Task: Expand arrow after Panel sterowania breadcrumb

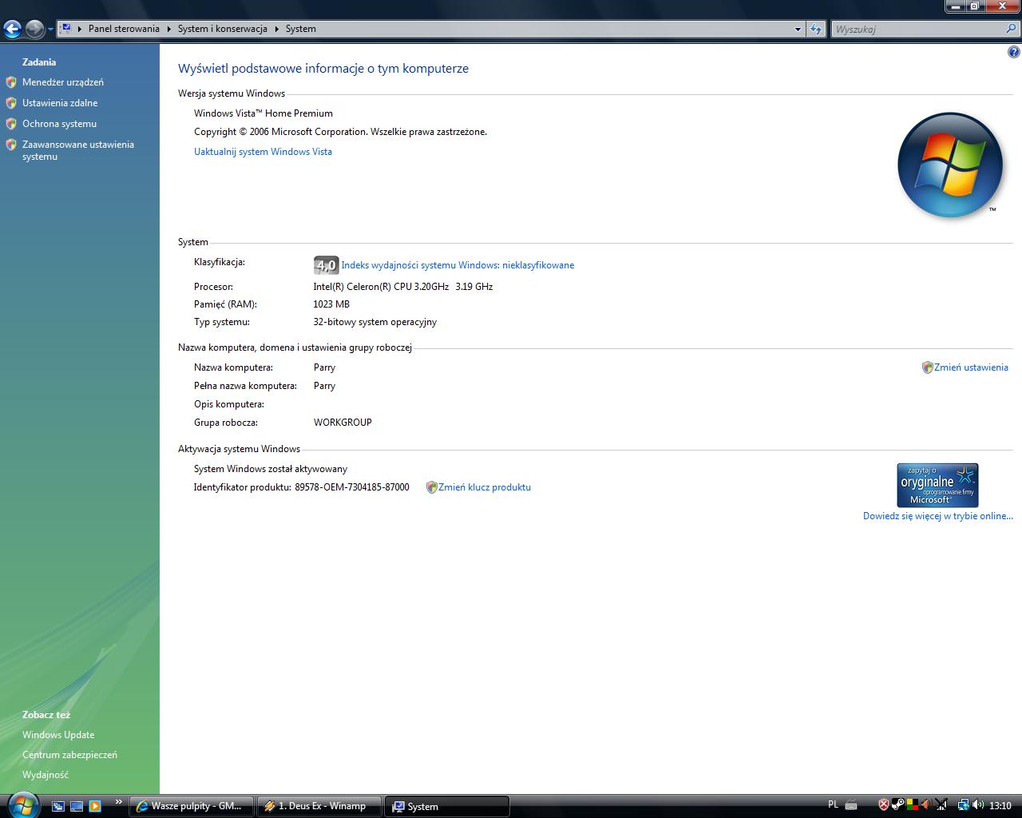Action: pyautogui.click(x=168, y=29)
